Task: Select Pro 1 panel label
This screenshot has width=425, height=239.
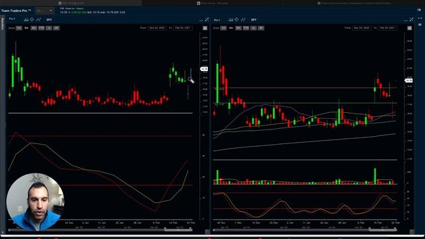Action: 217,20
